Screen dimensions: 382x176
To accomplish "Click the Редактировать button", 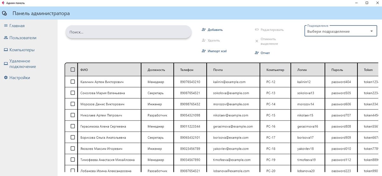I will [x=269, y=30].
